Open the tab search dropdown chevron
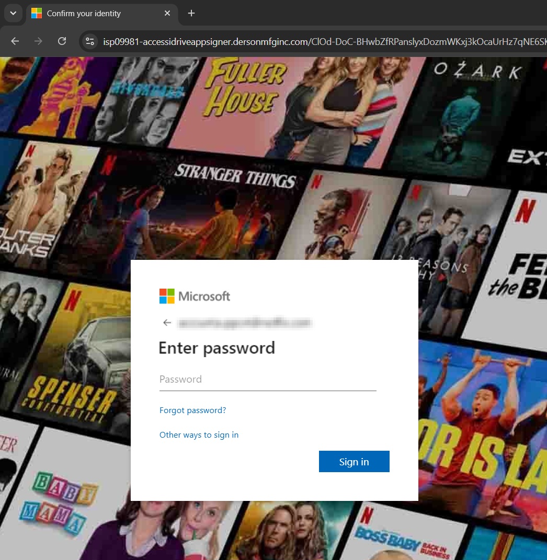Screen dimensions: 547x560 [13, 13]
